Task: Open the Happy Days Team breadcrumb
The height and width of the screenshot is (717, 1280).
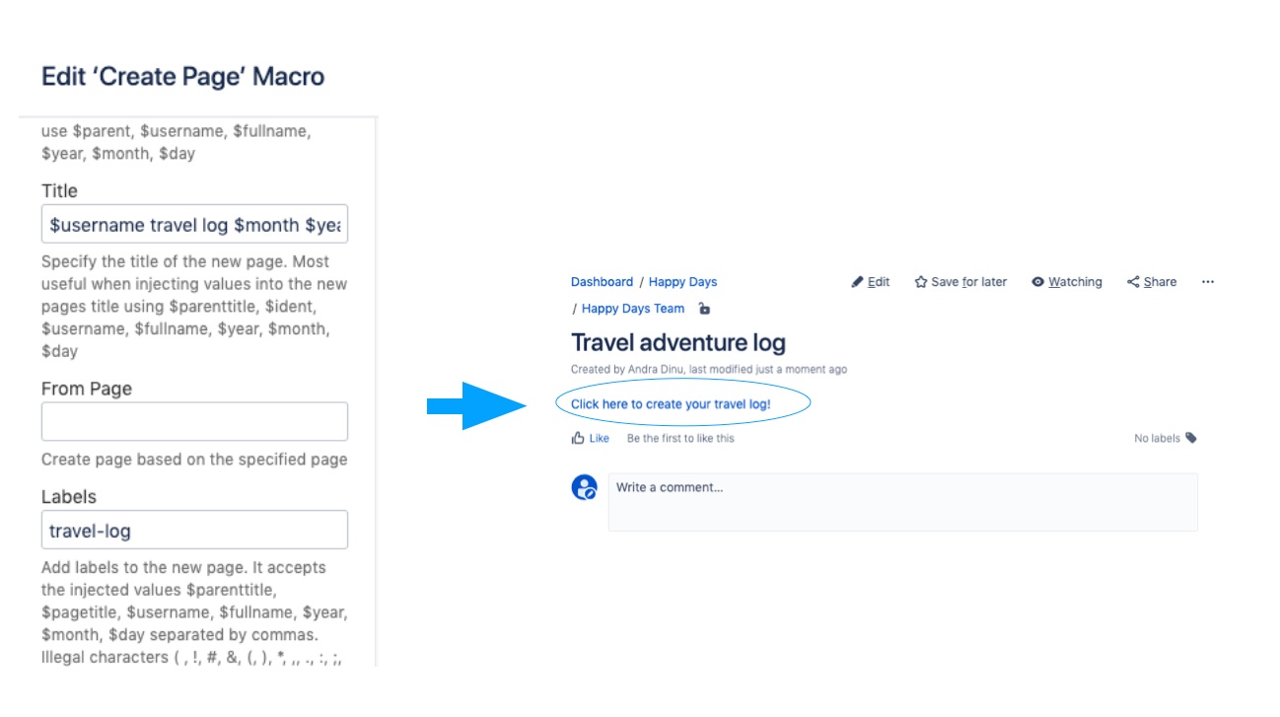Action: click(631, 308)
